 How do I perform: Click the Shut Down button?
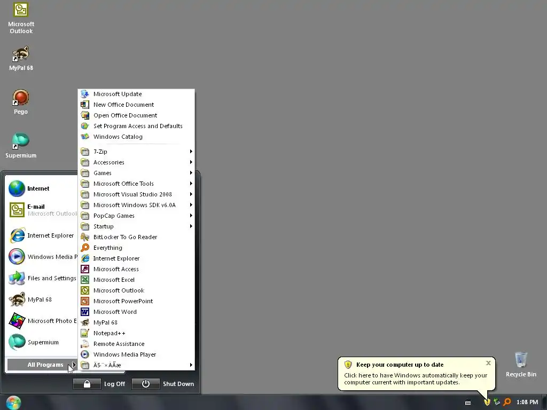tap(163, 384)
